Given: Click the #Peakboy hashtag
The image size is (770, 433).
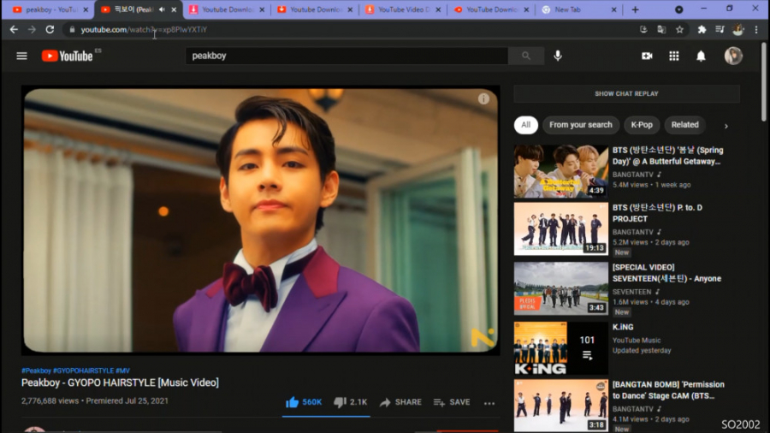Looking at the screenshot, I should tap(36, 371).
